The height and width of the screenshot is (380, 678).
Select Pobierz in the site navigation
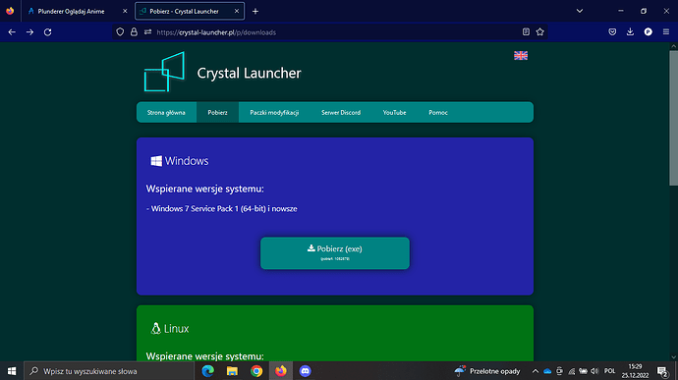tap(217, 112)
